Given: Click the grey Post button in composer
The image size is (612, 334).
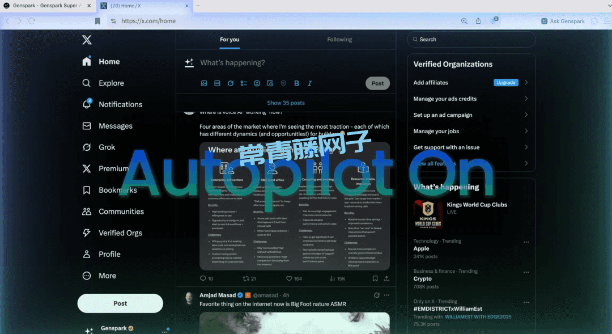Looking at the screenshot, I should 377,83.
